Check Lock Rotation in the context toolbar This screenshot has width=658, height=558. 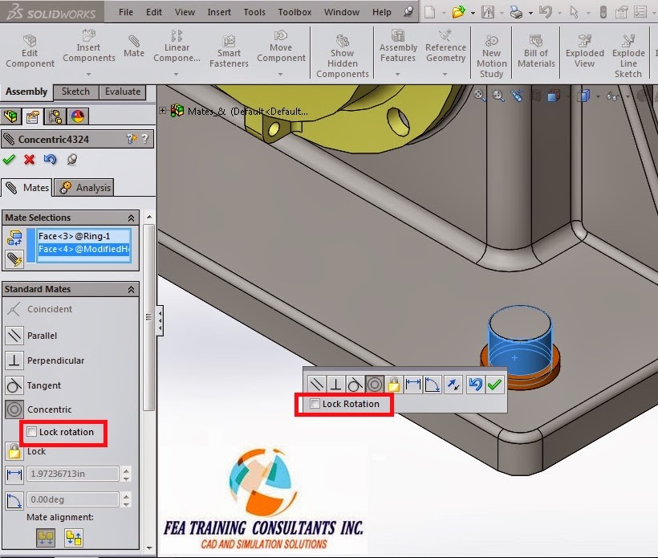(x=317, y=405)
